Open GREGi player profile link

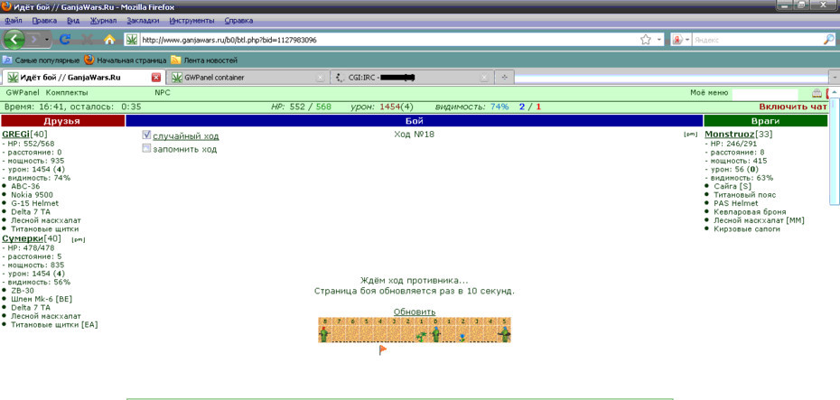coord(16,134)
